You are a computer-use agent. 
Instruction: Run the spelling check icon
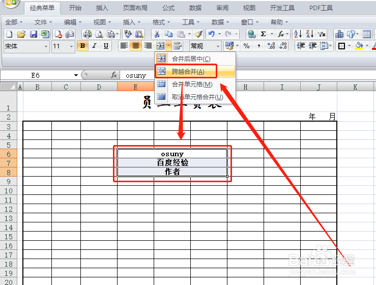pos(128,34)
